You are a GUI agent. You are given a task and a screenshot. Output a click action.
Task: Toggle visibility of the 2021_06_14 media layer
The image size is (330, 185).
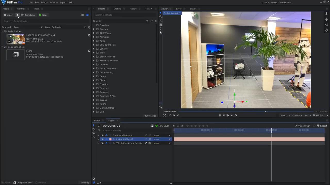tap(106, 143)
